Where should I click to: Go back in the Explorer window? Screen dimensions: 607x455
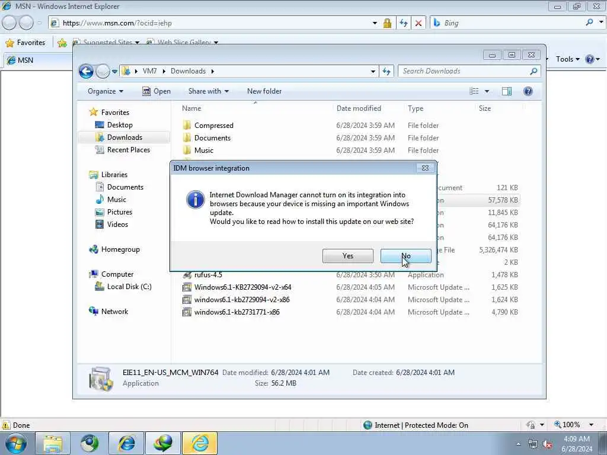click(87, 71)
